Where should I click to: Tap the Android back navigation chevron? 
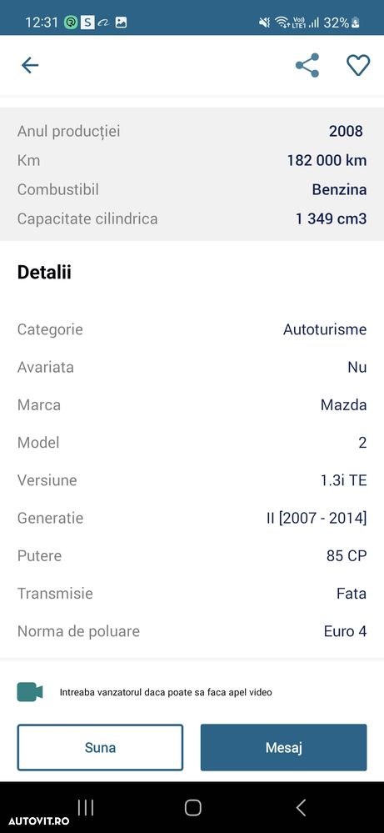[x=300, y=807]
